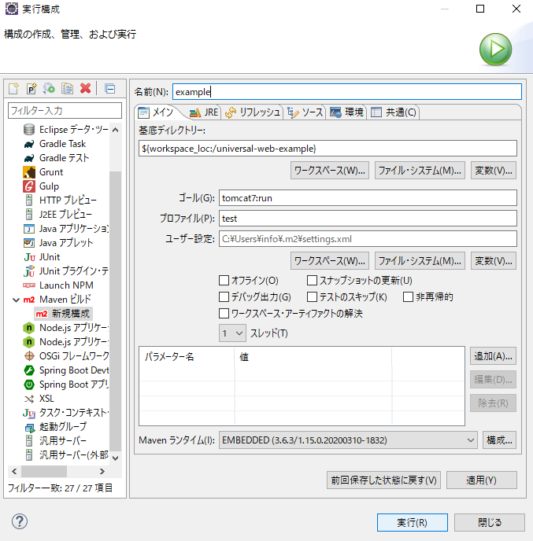Click the フィルター入力 filter field
This screenshot has height=541, width=533.
pos(65,110)
